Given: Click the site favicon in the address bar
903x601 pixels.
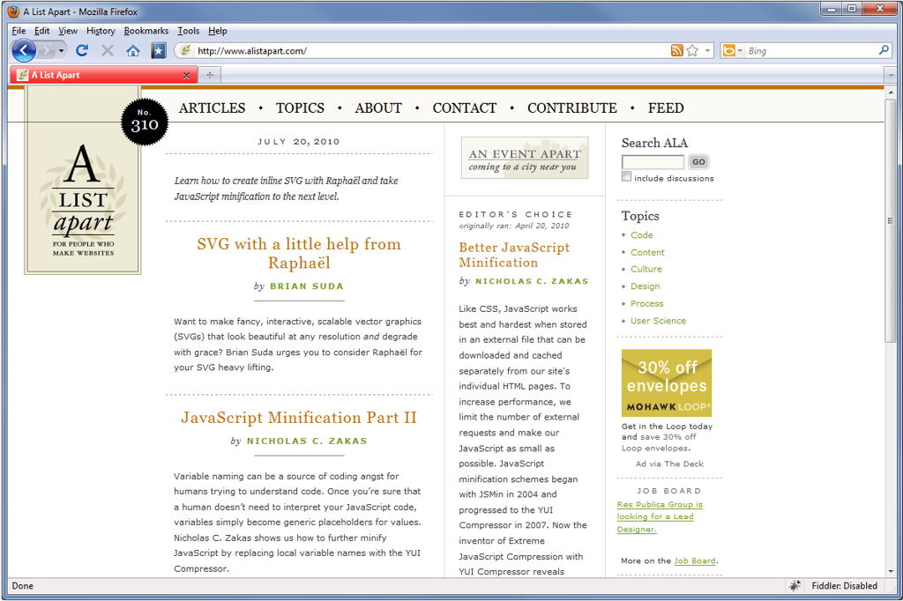Looking at the screenshot, I should point(185,50).
